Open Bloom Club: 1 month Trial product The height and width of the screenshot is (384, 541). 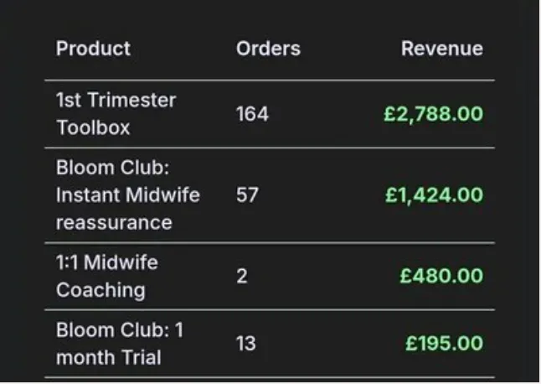[120, 344]
